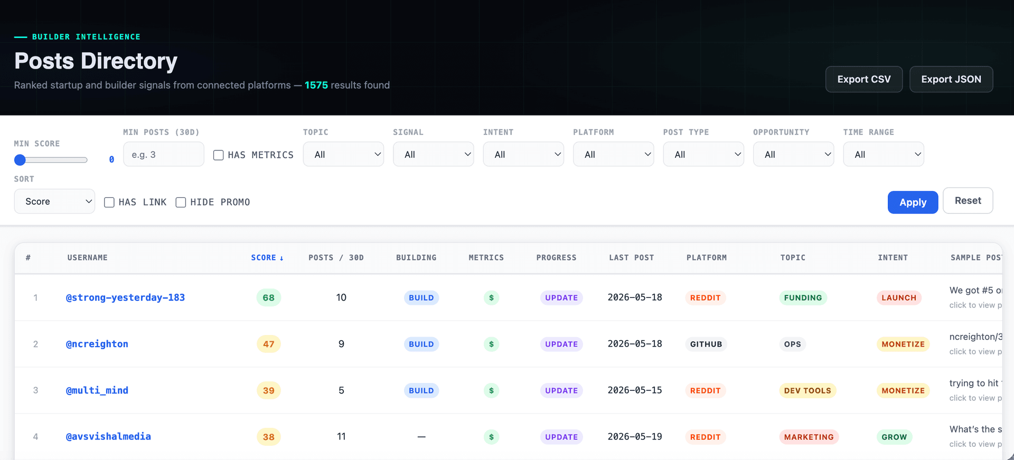The height and width of the screenshot is (460, 1014).
Task: Expand the Platform filter dropdown
Action: pos(613,154)
